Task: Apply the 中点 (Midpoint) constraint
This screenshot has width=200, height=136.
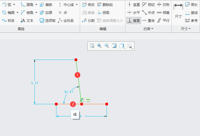Action: tap(148, 12)
